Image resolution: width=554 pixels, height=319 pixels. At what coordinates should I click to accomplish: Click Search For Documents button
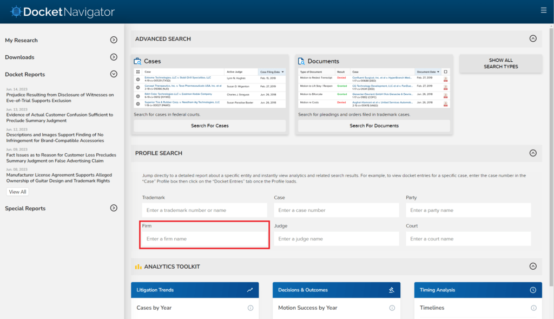pos(374,126)
